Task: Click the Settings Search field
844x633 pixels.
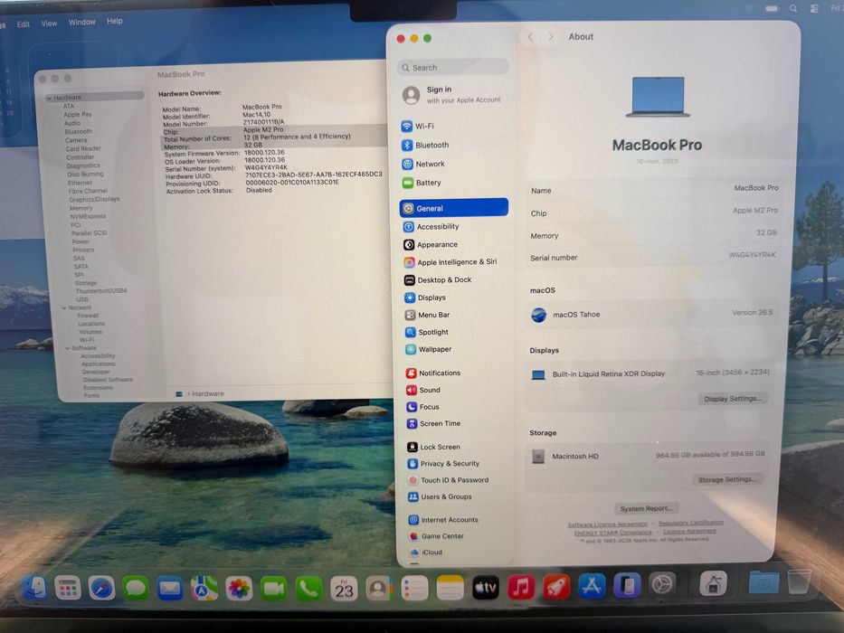Action: pyautogui.click(x=453, y=67)
